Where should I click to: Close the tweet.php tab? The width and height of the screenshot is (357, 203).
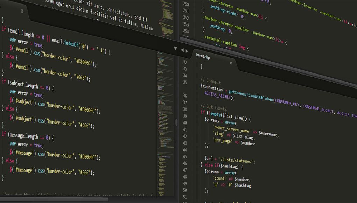point(231,63)
